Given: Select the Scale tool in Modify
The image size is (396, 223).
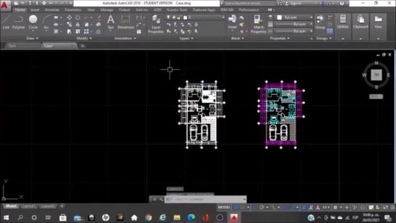Looking at the screenshot, I should point(77,32).
